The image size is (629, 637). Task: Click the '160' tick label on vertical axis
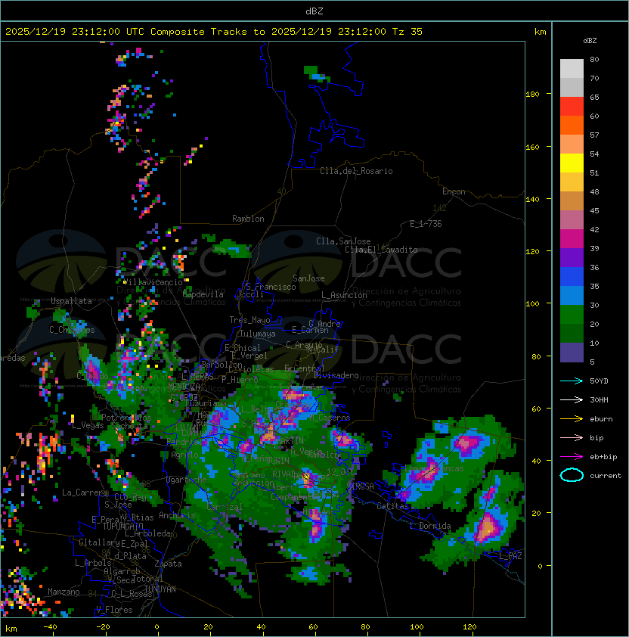click(x=532, y=147)
